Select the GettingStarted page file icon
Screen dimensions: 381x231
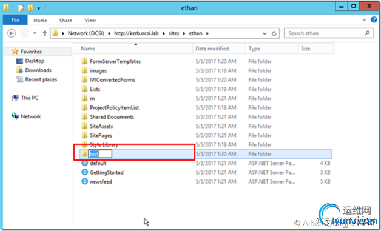point(84,172)
